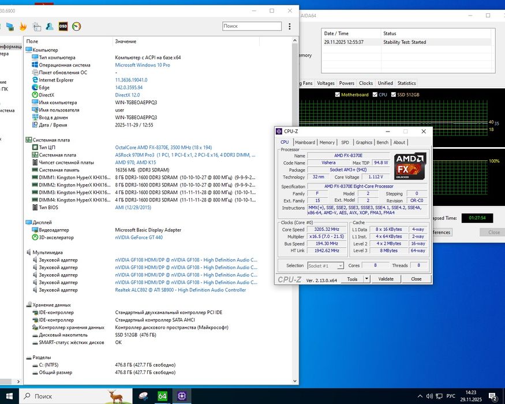Viewport: 505px width, 404px height.
Task: Select the Powers tab in stability test
Action: tap(346, 83)
